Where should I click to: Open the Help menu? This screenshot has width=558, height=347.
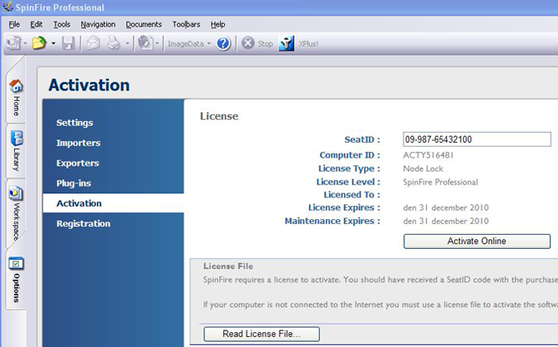click(218, 24)
